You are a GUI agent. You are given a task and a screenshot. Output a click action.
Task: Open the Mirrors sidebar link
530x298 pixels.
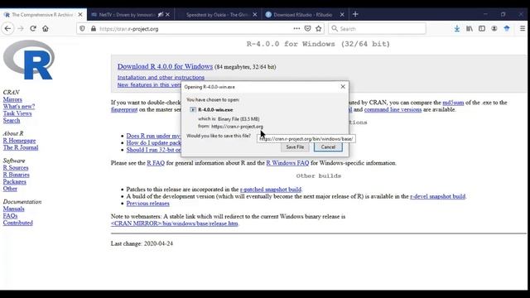click(12, 99)
